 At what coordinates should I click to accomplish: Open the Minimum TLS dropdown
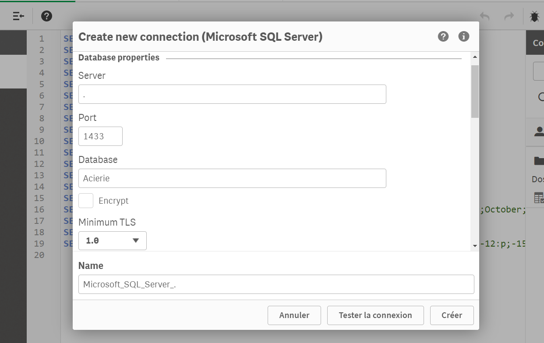pyautogui.click(x=112, y=240)
